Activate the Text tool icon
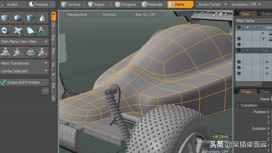Image resolution: width=272 pixels, height=153 pixels. pos(42,31)
